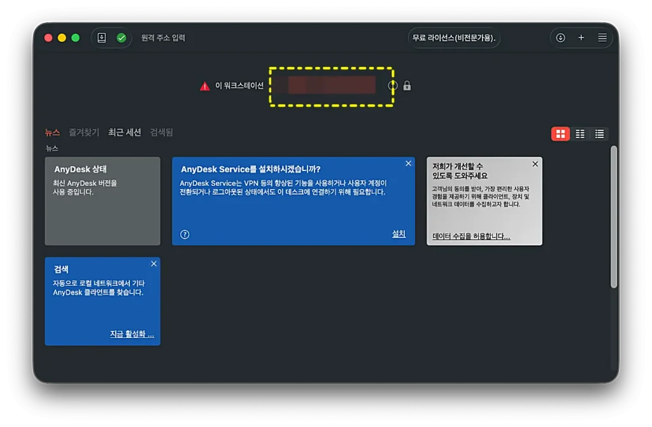
Task: Click the AnyDesk Service를 설치하시겠습니까? heading
Action: (x=250, y=169)
